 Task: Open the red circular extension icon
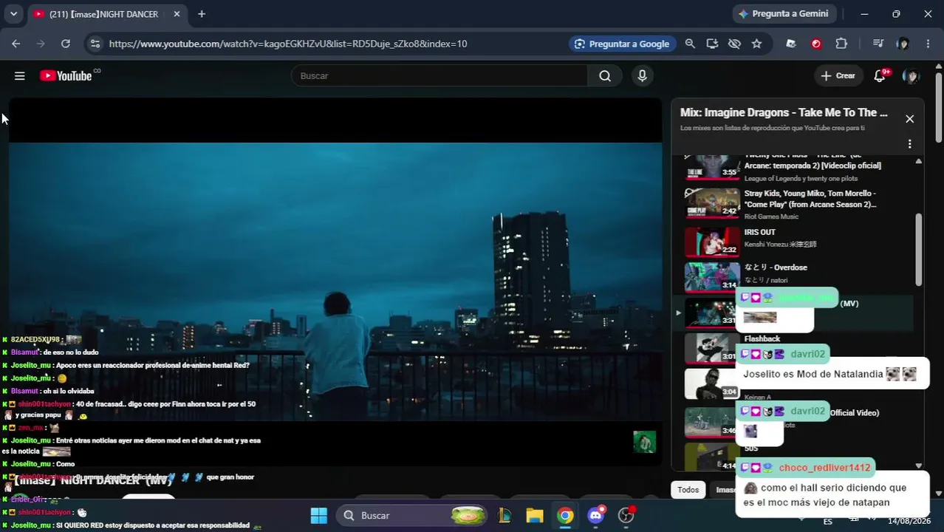pos(816,44)
